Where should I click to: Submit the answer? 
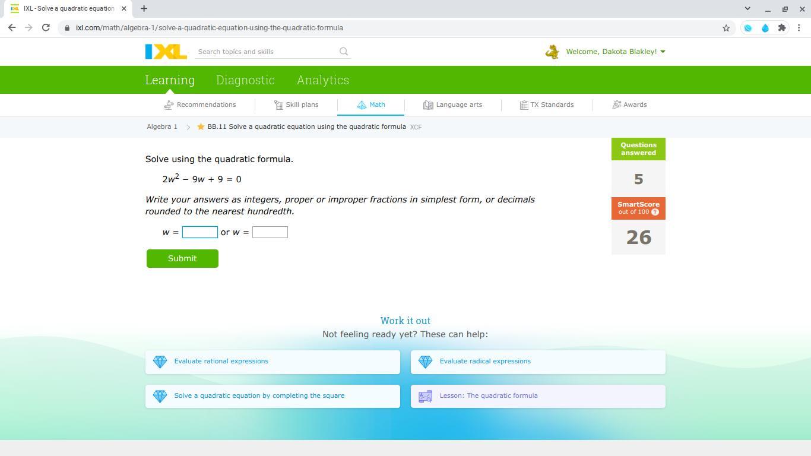(182, 258)
